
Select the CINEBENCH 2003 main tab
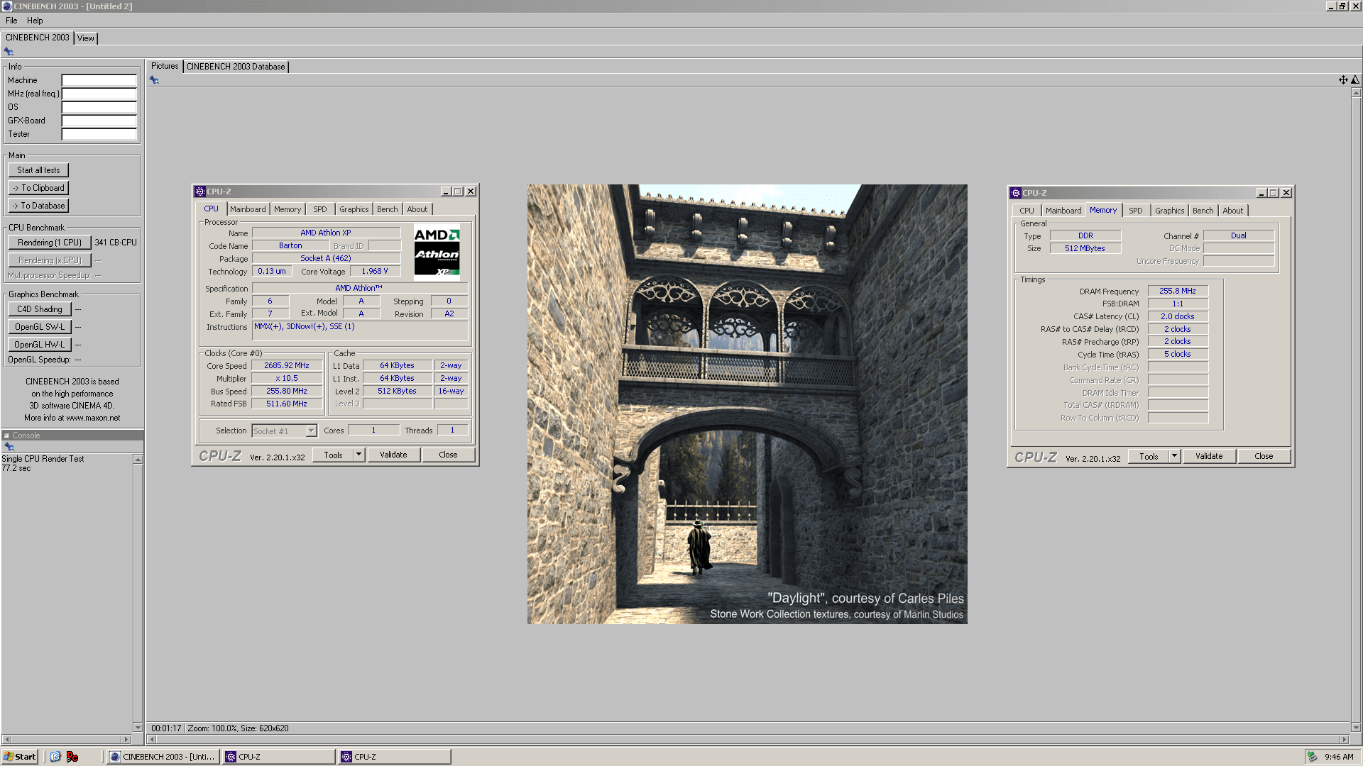[38, 38]
